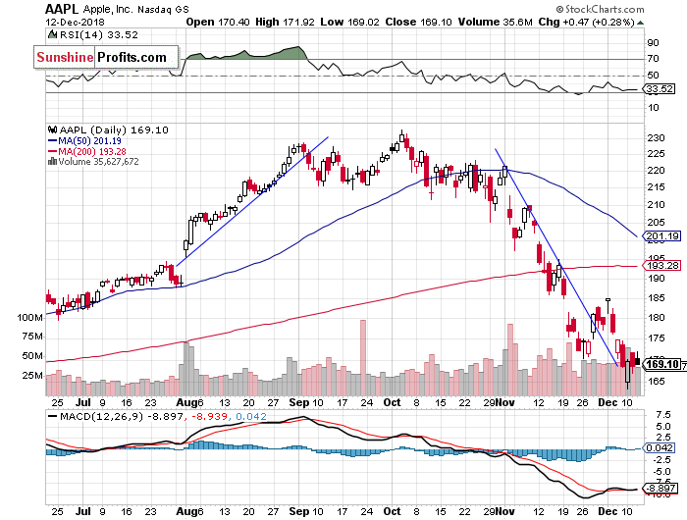Click Dec on MACD panel date axis
Viewport: 687px width, 520px height.
(608, 511)
